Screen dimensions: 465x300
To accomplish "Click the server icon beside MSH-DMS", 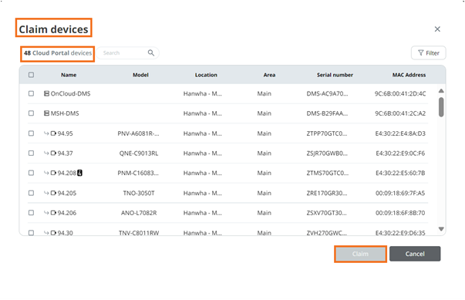I will coord(46,113).
